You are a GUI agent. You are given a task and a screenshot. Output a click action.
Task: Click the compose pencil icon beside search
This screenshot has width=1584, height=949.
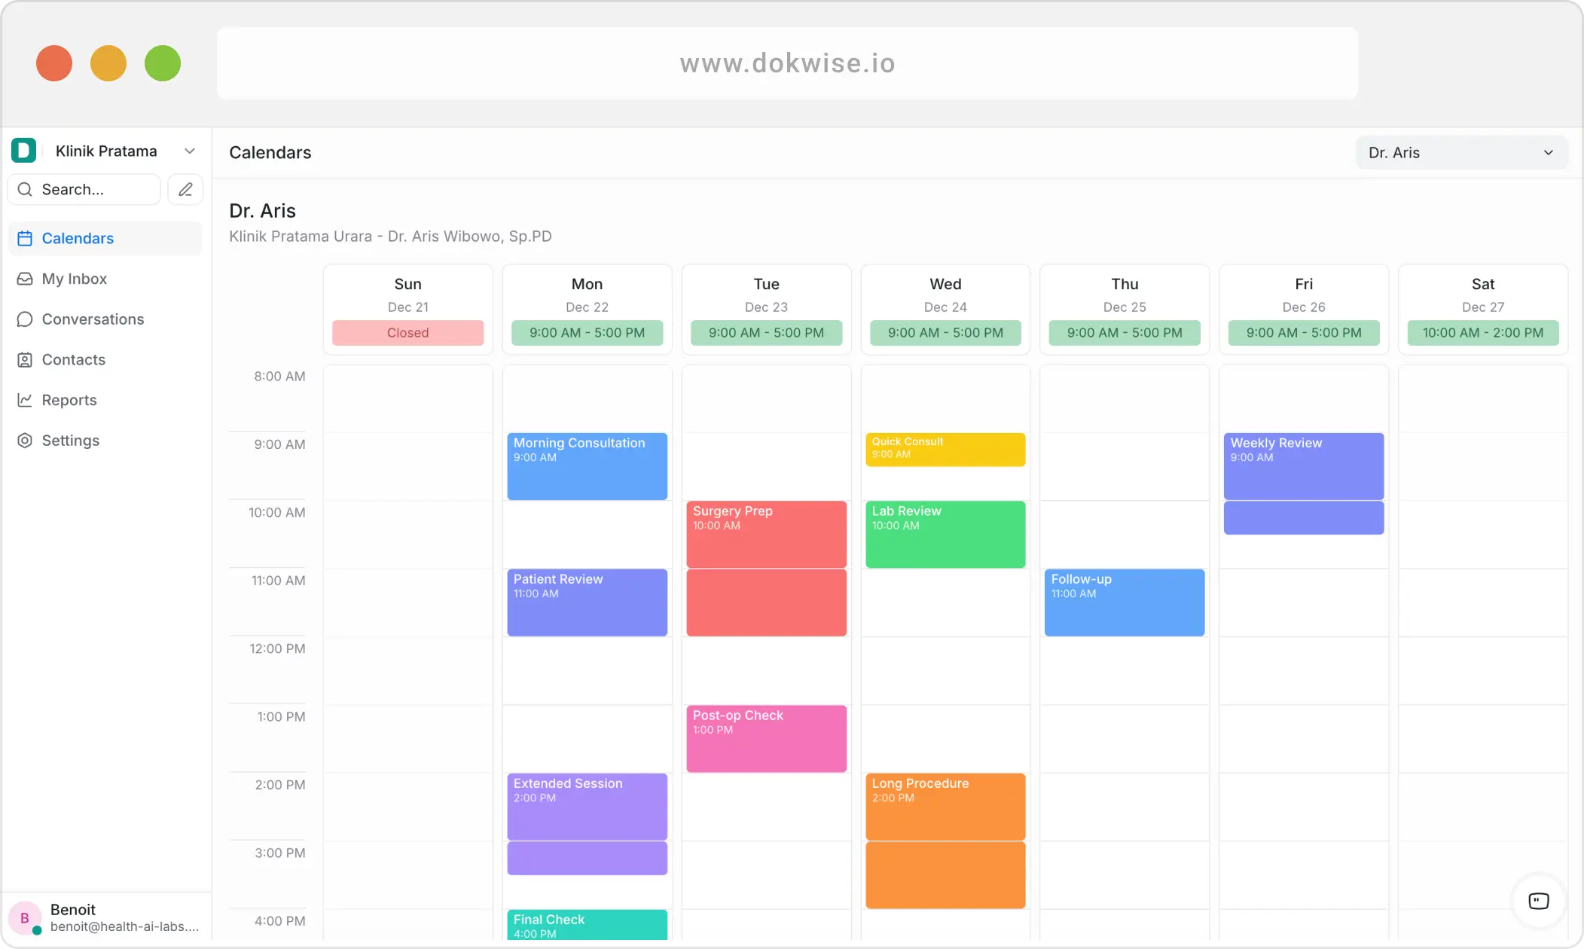(x=185, y=189)
